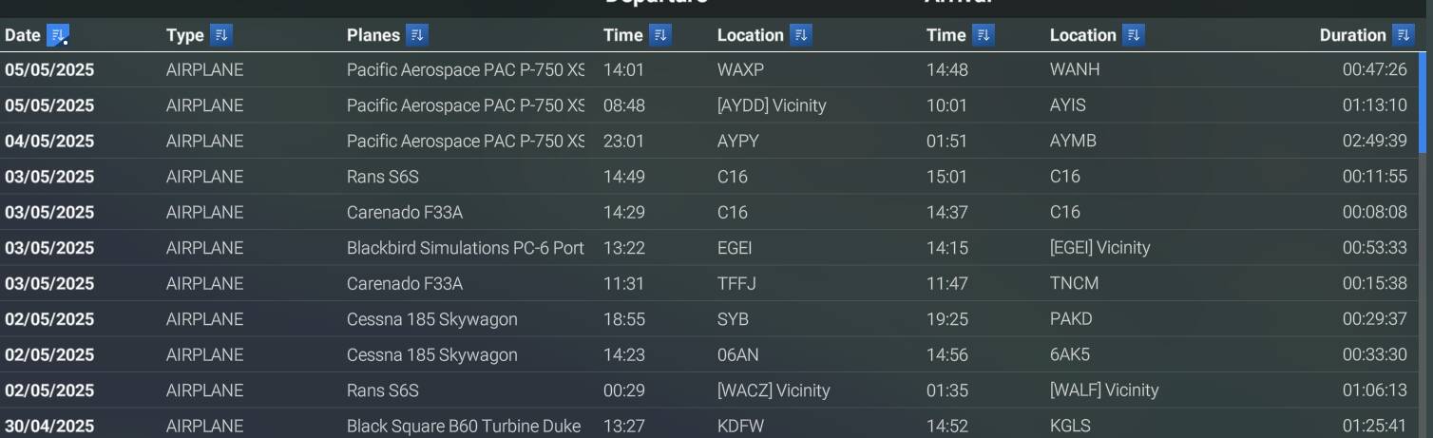Click the Date column header label
The height and width of the screenshot is (438, 1433).
pyautogui.click(x=23, y=35)
